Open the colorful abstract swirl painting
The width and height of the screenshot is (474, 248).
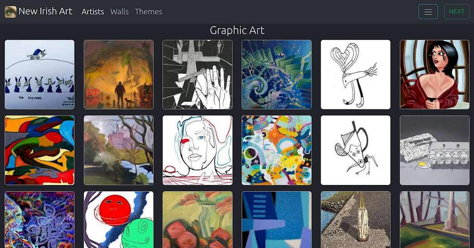(39, 150)
